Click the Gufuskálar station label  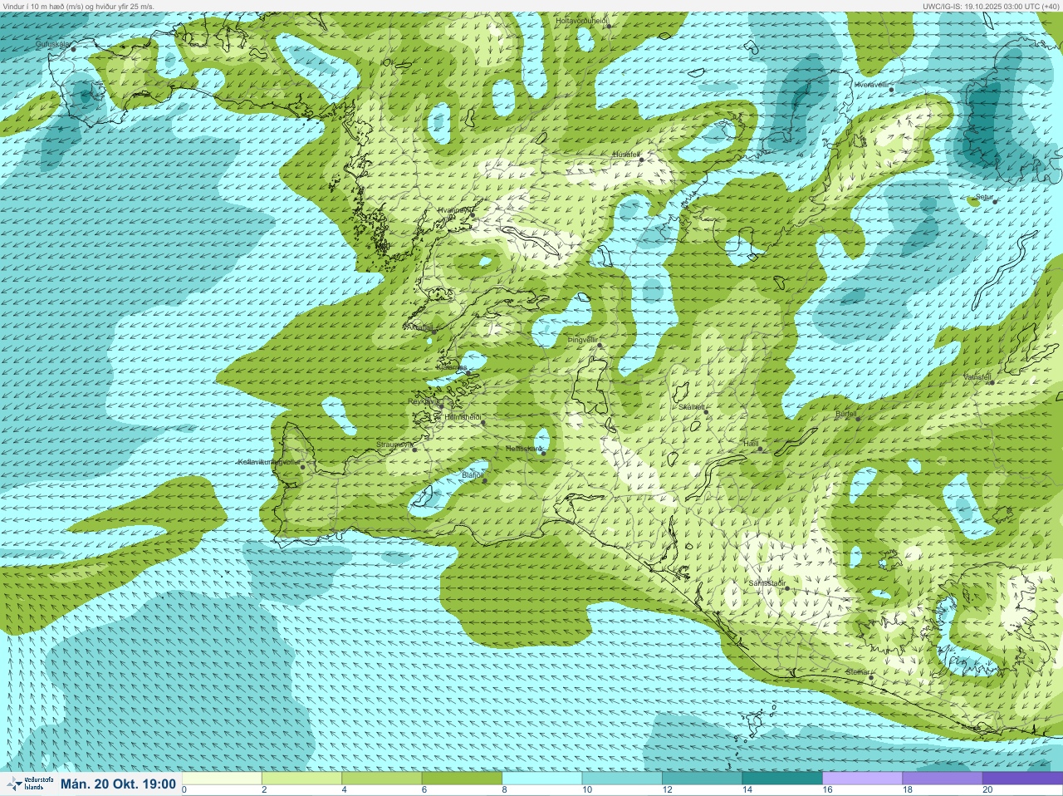click(x=52, y=43)
